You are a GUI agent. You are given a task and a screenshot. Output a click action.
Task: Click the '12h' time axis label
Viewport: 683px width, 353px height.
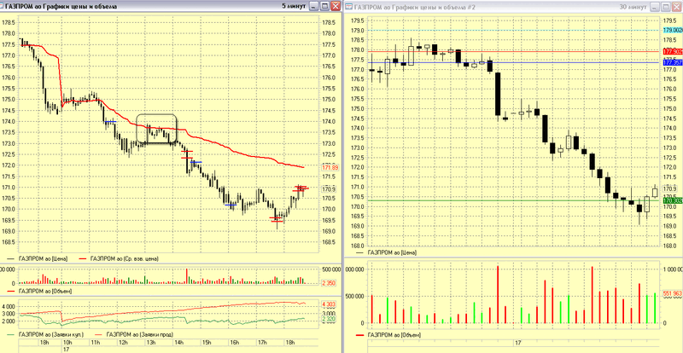pos(123,343)
